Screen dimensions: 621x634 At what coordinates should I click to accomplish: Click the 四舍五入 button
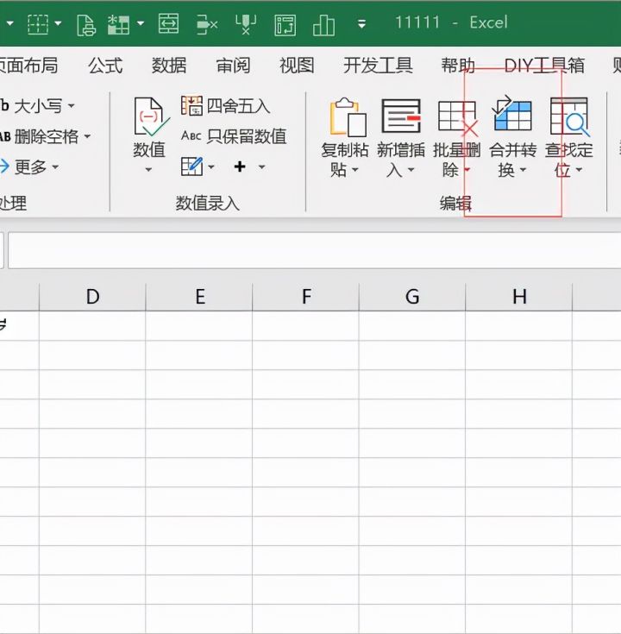[x=226, y=106]
